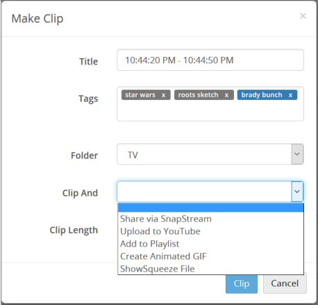The width and height of the screenshot is (318, 305).
Task: Click the Tags label
Action: [88, 99]
